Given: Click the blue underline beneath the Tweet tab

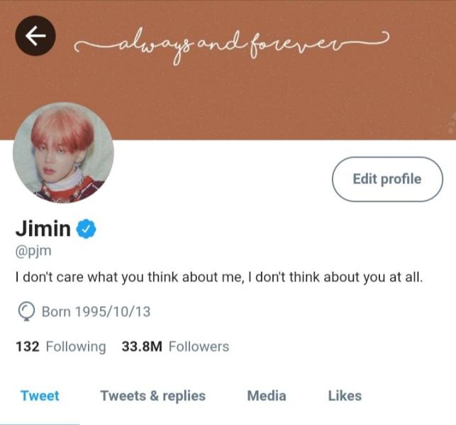Looking at the screenshot, I should tap(40, 424).
